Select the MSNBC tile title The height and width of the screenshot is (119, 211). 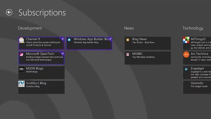[x=137, y=54]
